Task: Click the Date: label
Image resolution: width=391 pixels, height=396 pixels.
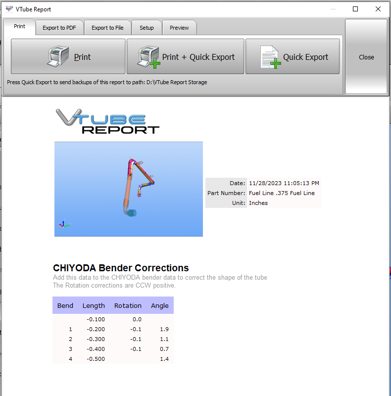Action: [x=237, y=183]
